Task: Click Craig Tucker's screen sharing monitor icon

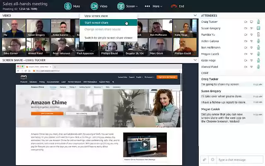Action: tap(252, 22)
